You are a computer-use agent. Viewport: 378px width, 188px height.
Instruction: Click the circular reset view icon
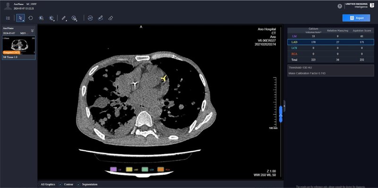coord(31,18)
